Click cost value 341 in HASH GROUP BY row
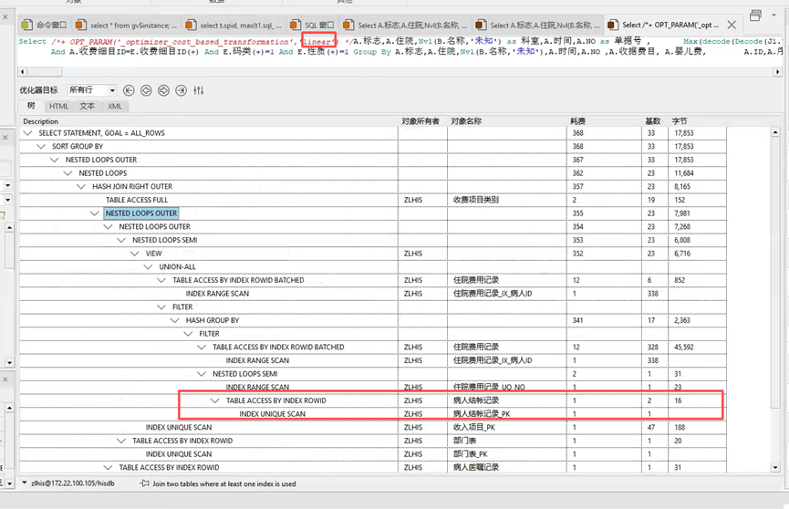Screen dimensions: 789x509 pos(577,320)
